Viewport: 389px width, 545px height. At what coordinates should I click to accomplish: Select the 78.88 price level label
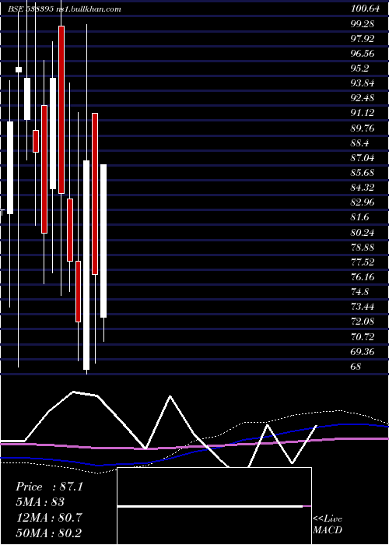363,247
